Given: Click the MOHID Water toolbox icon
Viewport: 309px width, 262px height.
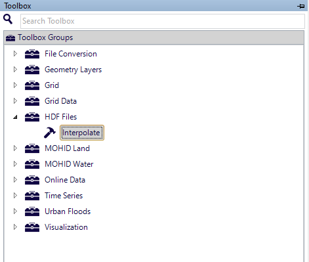Looking at the screenshot, I should click(x=32, y=164).
